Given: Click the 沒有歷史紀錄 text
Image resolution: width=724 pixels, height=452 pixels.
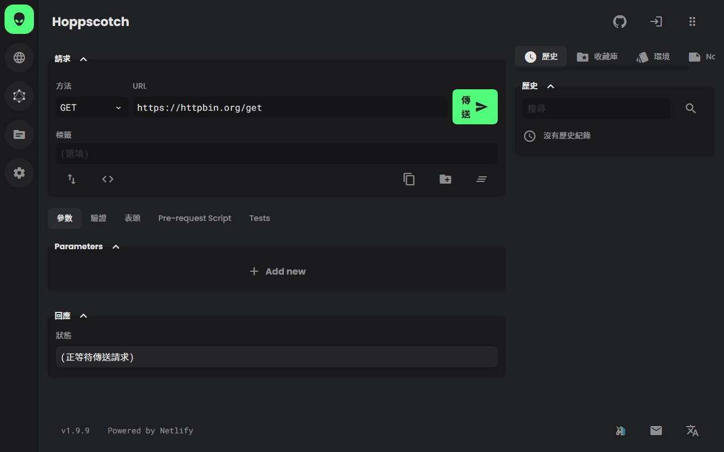Looking at the screenshot, I should point(567,136).
